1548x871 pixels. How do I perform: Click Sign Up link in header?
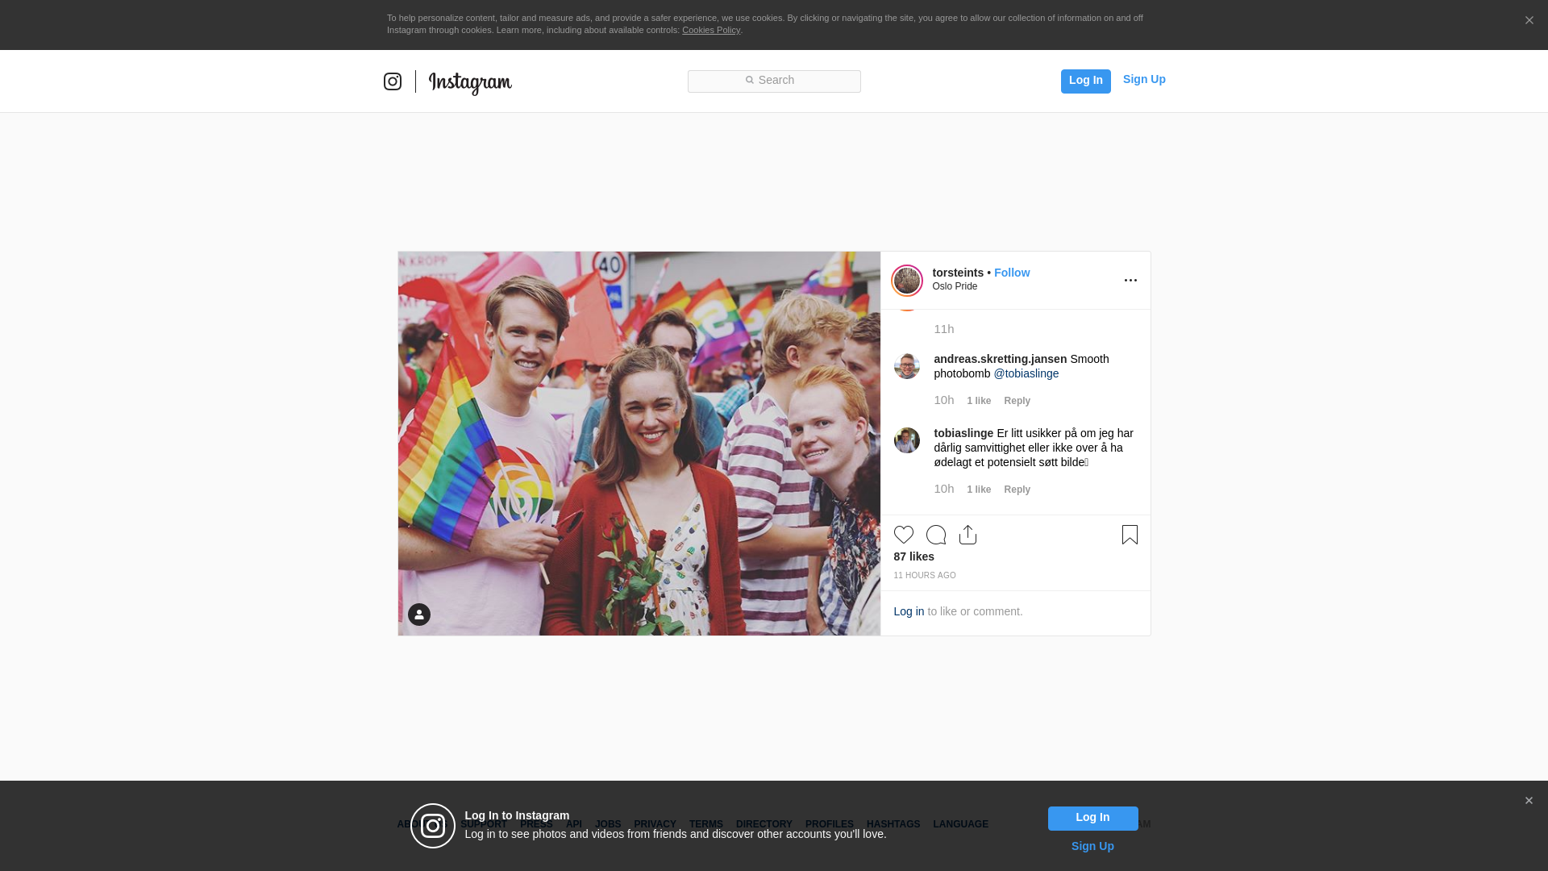pos(1144,79)
